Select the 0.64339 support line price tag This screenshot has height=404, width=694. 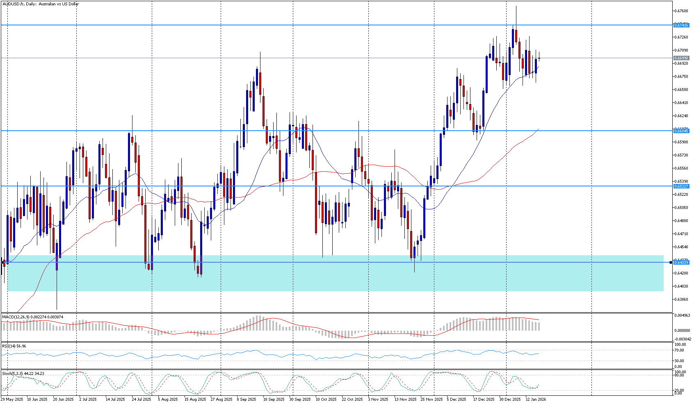(681, 262)
